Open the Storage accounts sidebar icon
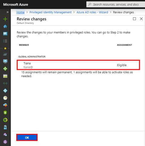Image resolution: width=145 pixels, height=146 pixels. point(5,76)
